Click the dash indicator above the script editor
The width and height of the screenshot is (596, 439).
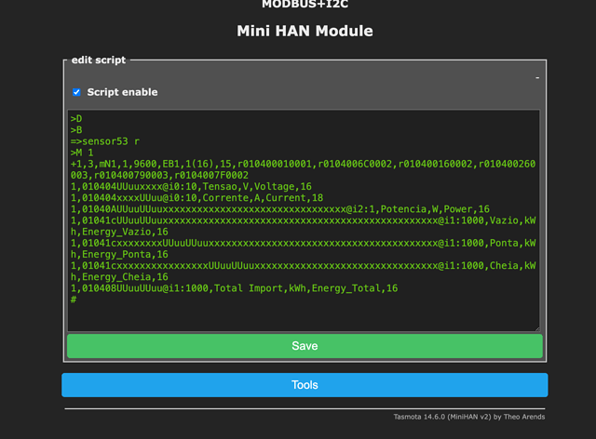click(537, 78)
